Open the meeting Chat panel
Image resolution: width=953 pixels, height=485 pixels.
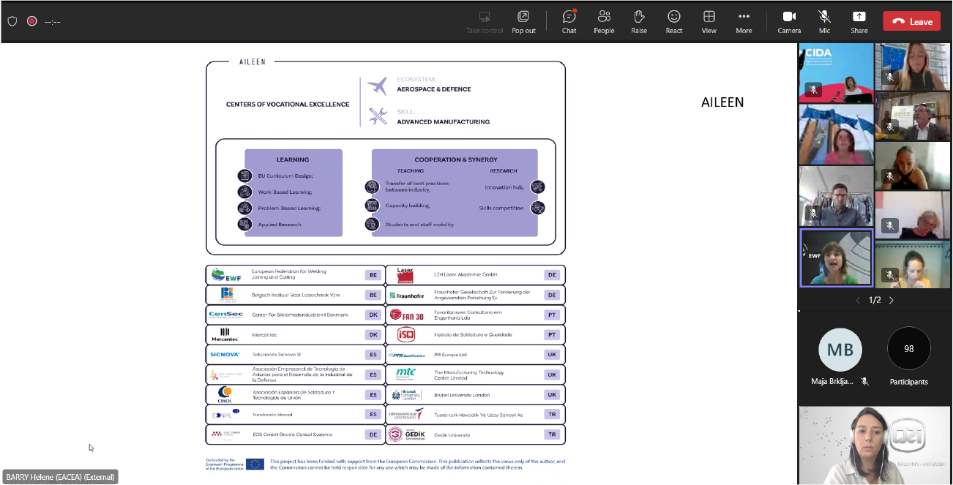pos(569,20)
